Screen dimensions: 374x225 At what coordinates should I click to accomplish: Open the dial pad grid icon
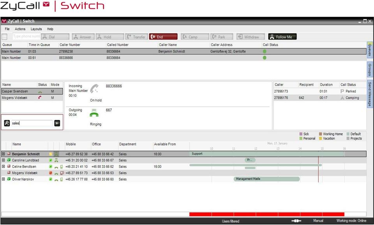pyautogui.click(x=5, y=37)
